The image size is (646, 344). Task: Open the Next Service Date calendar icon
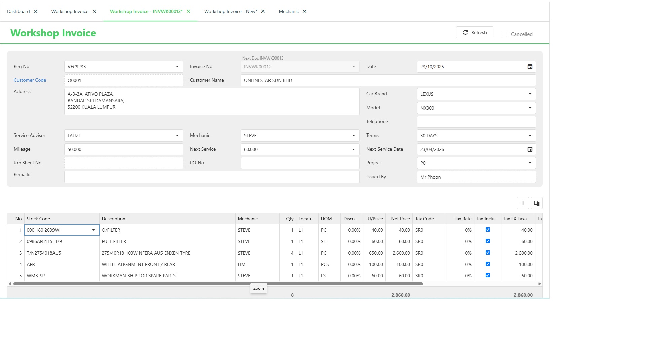[530, 149]
